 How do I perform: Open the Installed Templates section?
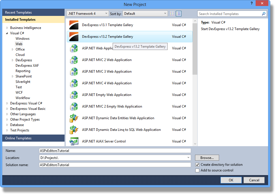pos(33,20)
